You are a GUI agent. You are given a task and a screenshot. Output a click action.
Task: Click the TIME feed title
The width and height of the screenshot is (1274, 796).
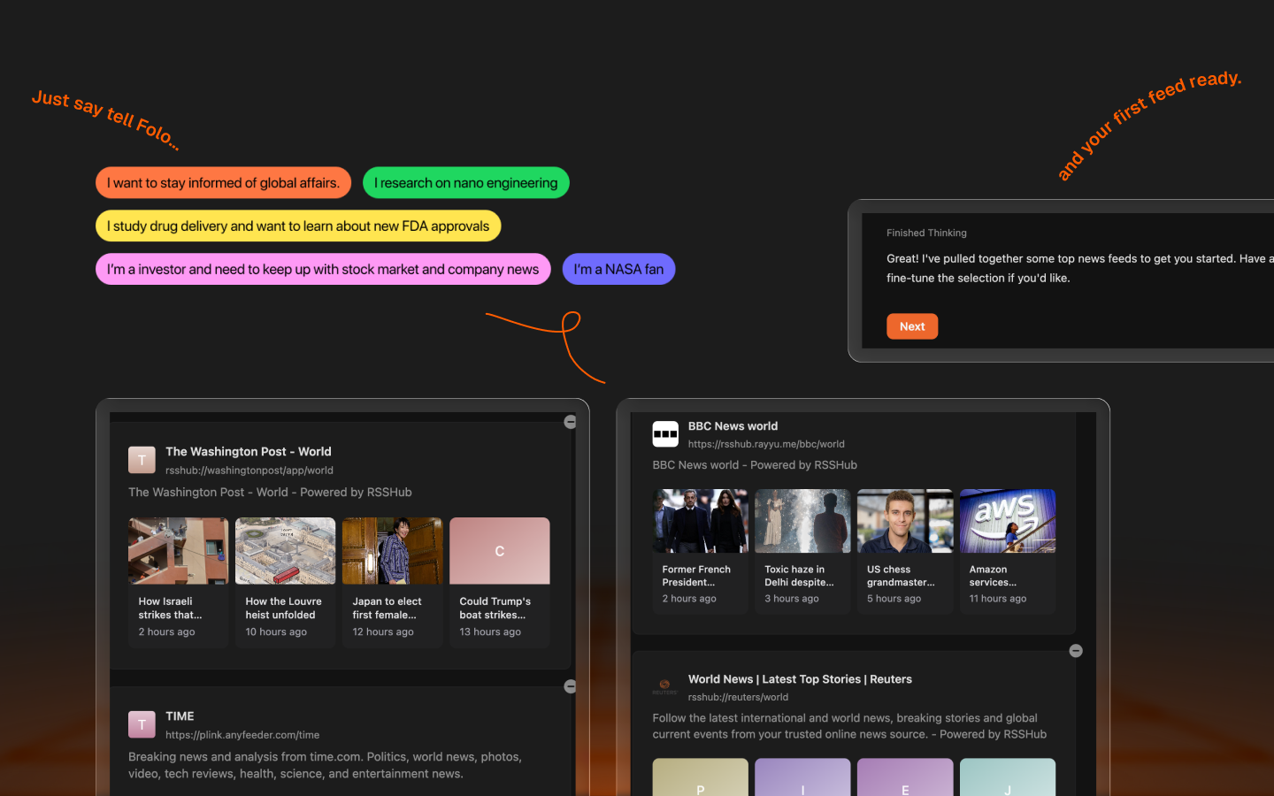pyautogui.click(x=180, y=716)
